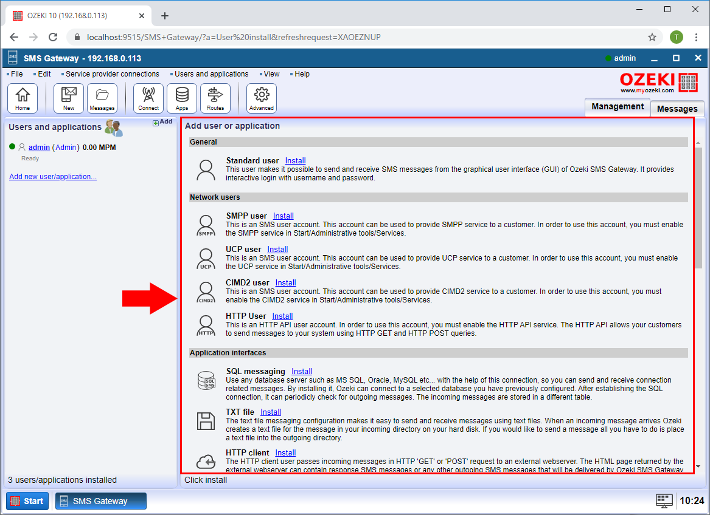
Task: Open the Help menu
Action: pos(302,74)
